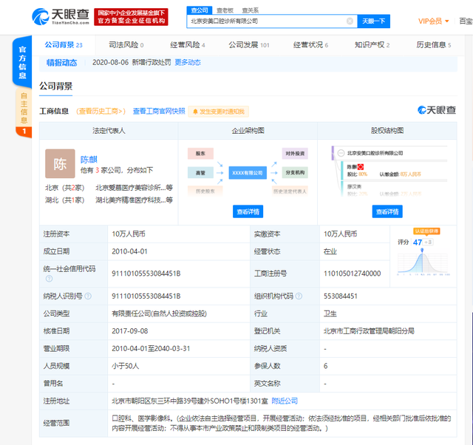This screenshot has height=445, width=473.
Task: Open the VIP会员 dropdown
Action: tap(434, 21)
